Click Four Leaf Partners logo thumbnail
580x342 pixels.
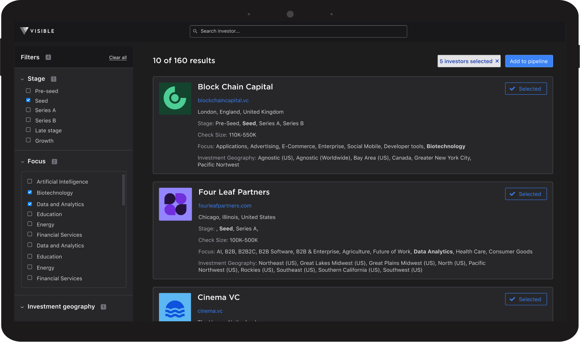[175, 204]
